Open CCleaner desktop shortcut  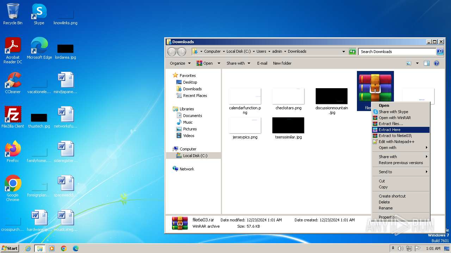point(13,83)
